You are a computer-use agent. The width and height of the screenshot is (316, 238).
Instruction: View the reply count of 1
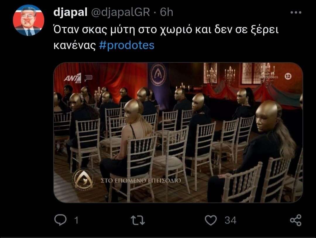[76, 220]
